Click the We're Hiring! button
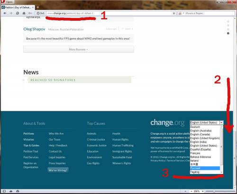 pyautogui.click(x=58, y=170)
